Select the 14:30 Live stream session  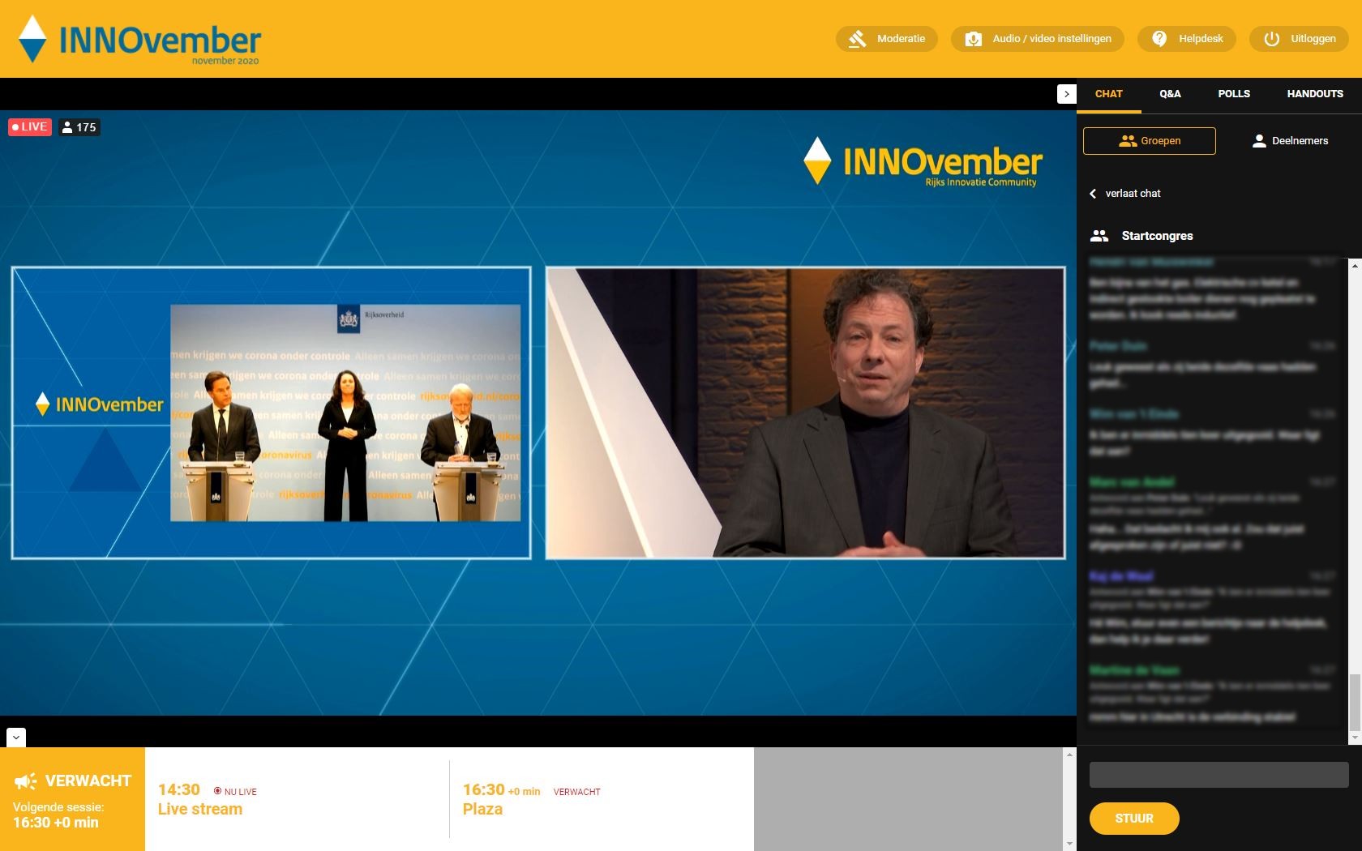[x=297, y=799]
